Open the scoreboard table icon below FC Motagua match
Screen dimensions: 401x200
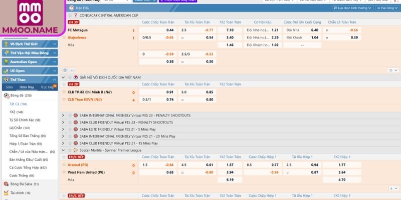pos(65,70)
